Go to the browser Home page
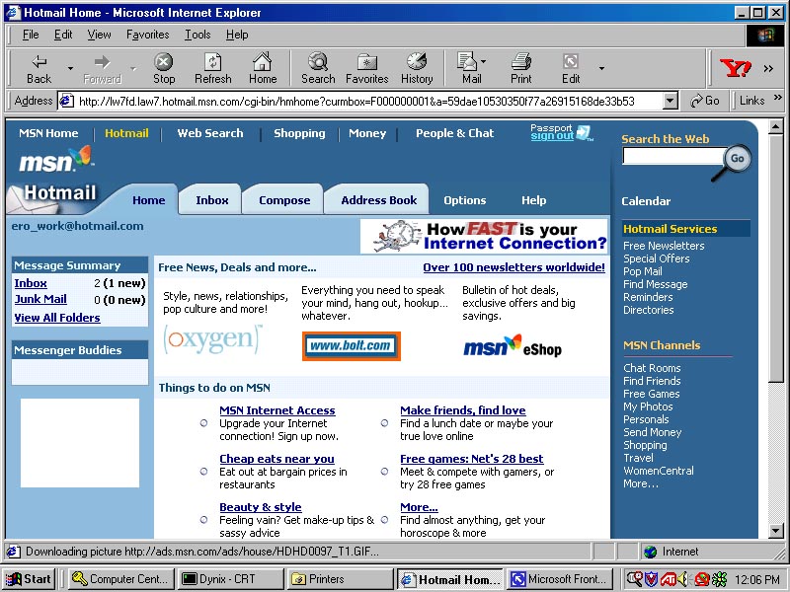Image resolution: width=790 pixels, height=592 pixels. point(263,69)
